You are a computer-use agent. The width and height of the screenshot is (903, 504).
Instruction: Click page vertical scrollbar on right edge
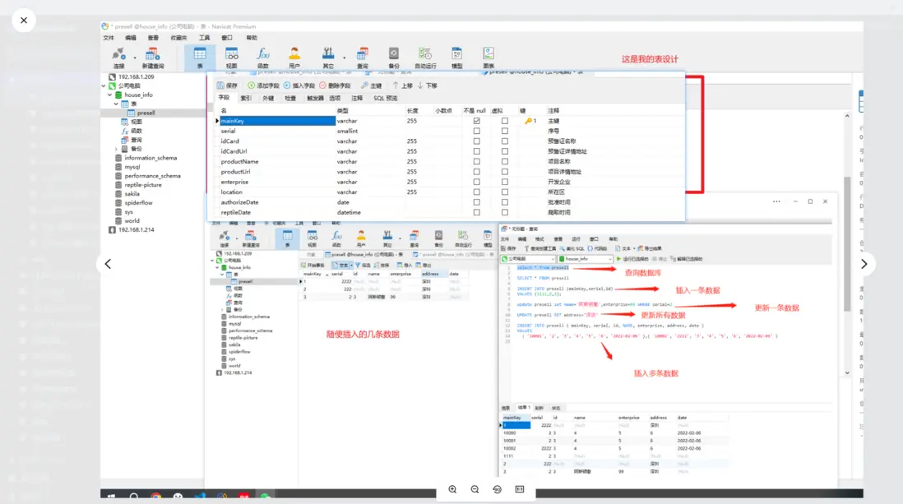pos(847,243)
